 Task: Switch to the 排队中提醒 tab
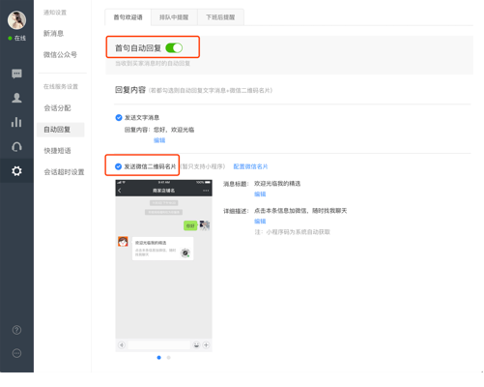point(174,17)
